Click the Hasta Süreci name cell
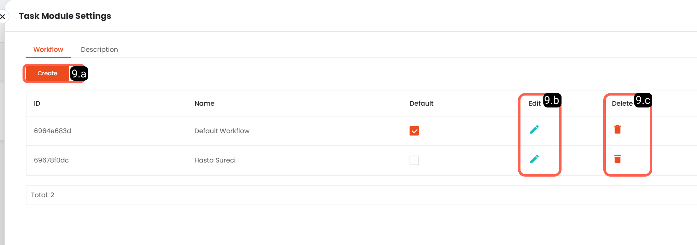 [215, 160]
